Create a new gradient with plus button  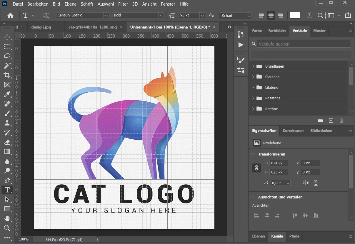(331, 121)
